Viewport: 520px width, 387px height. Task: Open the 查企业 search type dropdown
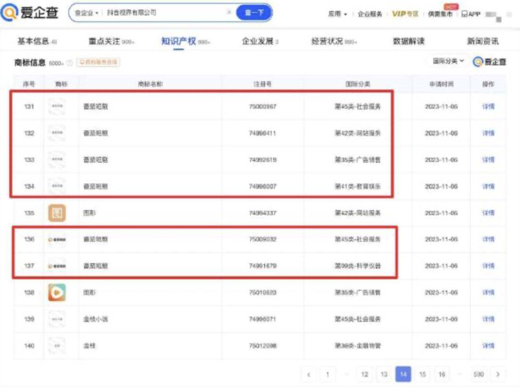click(87, 13)
